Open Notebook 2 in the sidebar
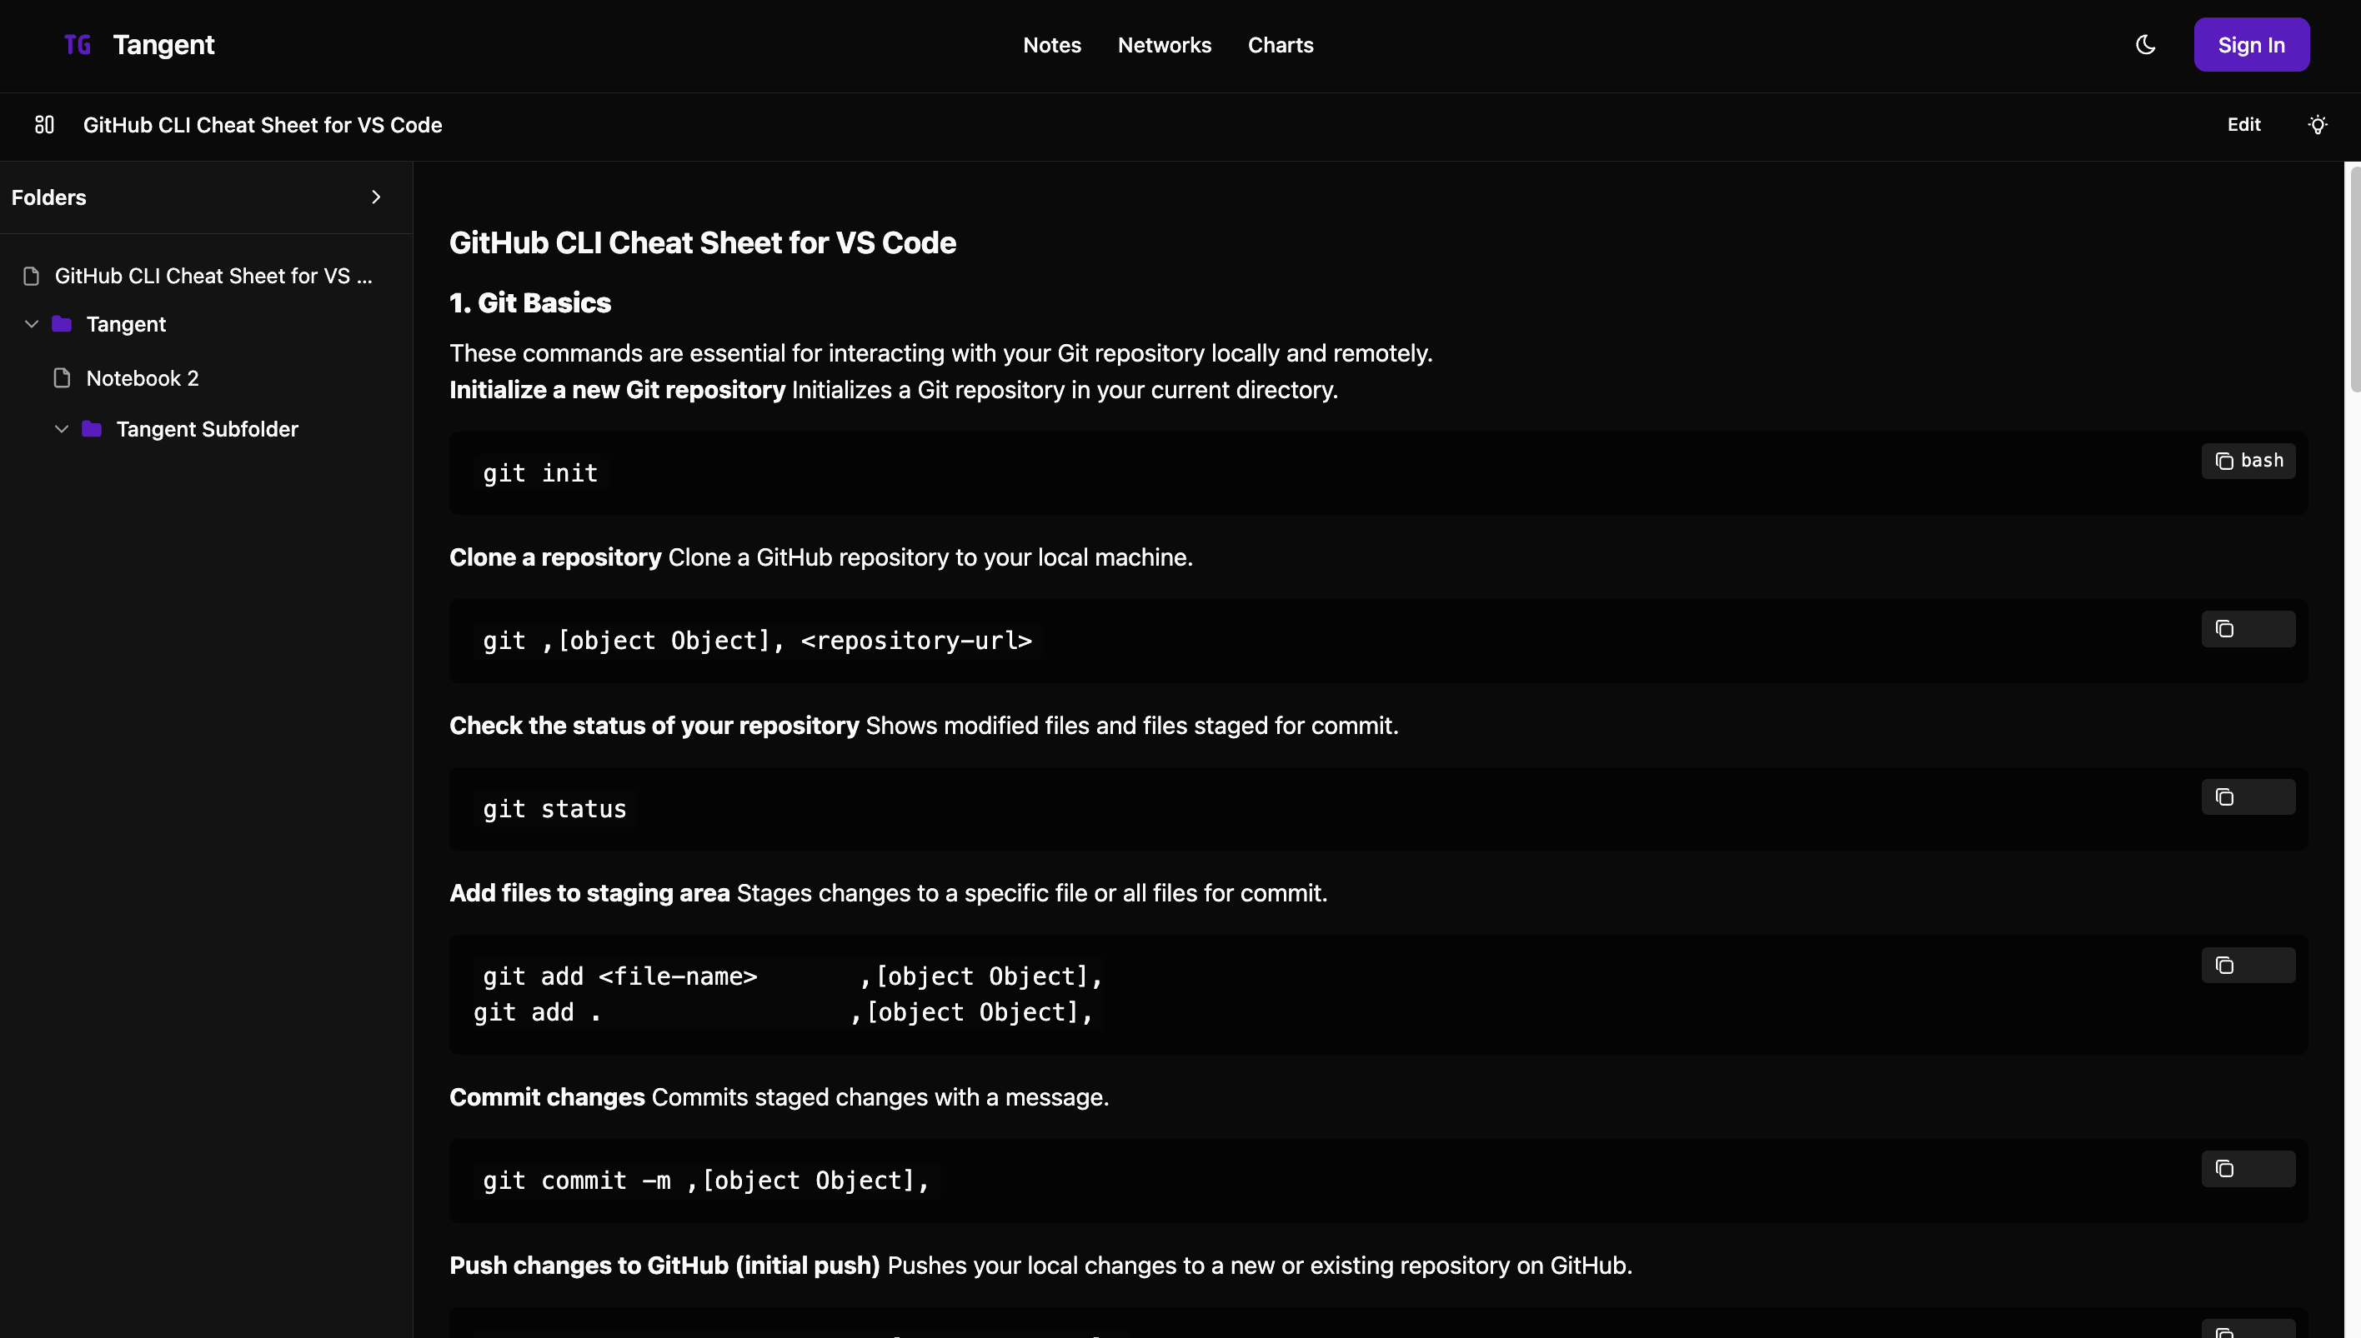The image size is (2361, 1338). coord(143,377)
